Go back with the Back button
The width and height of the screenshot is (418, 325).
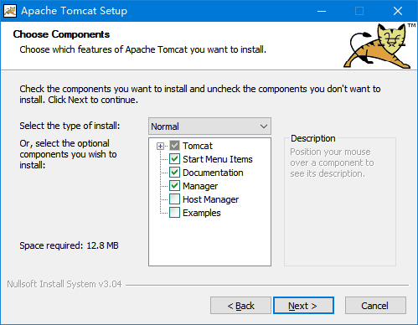(240, 306)
